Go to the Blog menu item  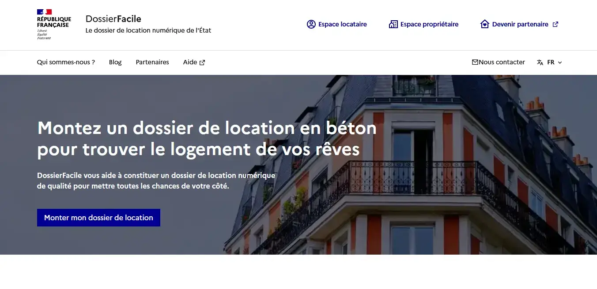[x=115, y=62]
